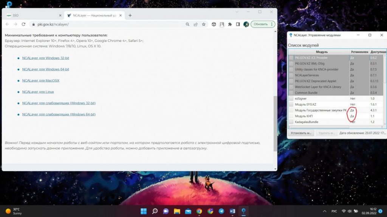
Task: Reload the pki.gov.kz page
Action: (23, 24)
